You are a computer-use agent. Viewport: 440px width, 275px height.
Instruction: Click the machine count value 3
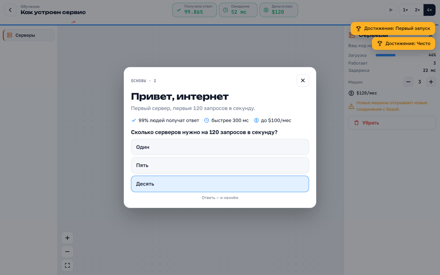click(x=420, y=82)
